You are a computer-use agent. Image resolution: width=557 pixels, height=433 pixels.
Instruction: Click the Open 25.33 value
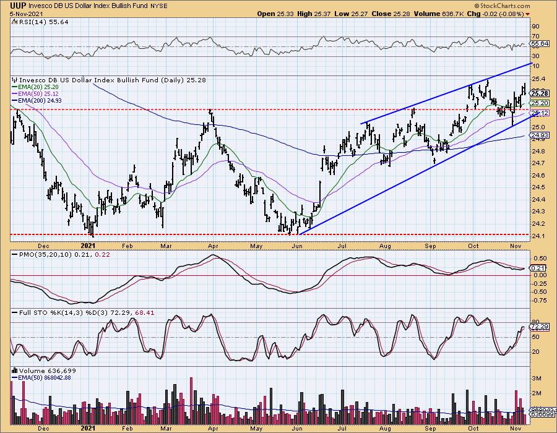click(275, 14)
